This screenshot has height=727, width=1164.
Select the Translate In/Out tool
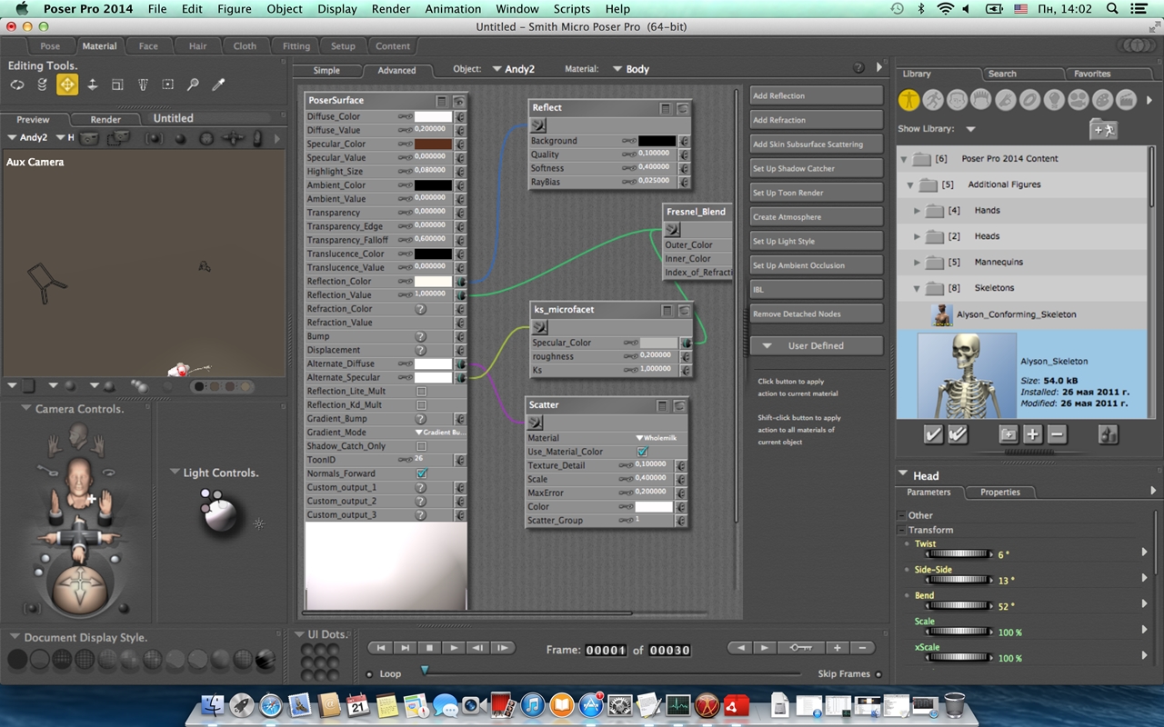point(92,85)
